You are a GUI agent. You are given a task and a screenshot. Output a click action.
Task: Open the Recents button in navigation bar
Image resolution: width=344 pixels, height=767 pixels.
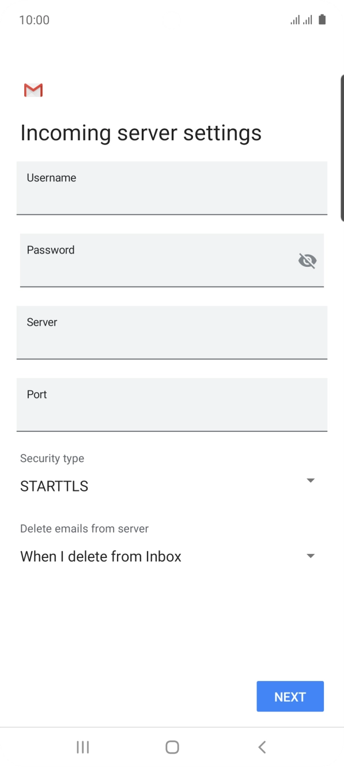(x=82, y=746)
